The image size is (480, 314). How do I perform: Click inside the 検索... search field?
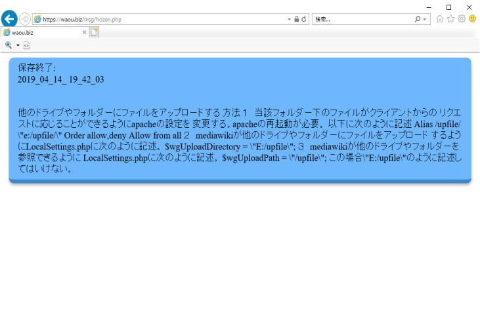(361, 20)
